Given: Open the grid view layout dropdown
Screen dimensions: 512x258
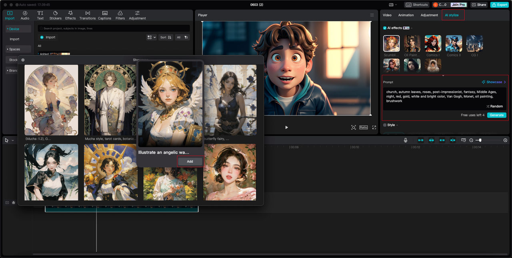Looking at the screenshot, I should [x=152, y=37].
